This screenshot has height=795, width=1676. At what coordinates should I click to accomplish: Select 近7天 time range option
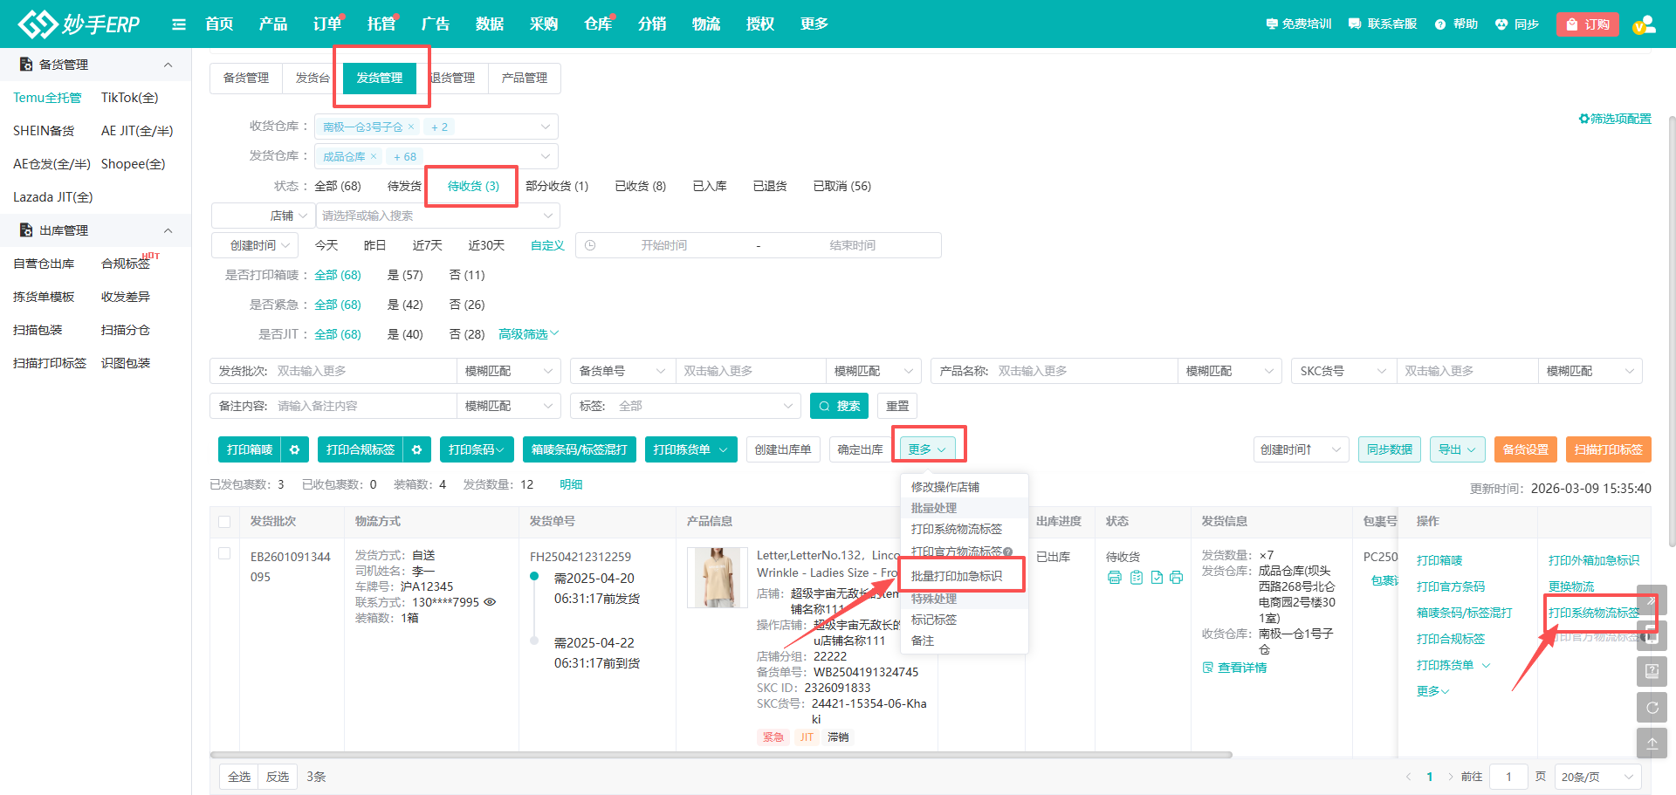pos(428,245)
